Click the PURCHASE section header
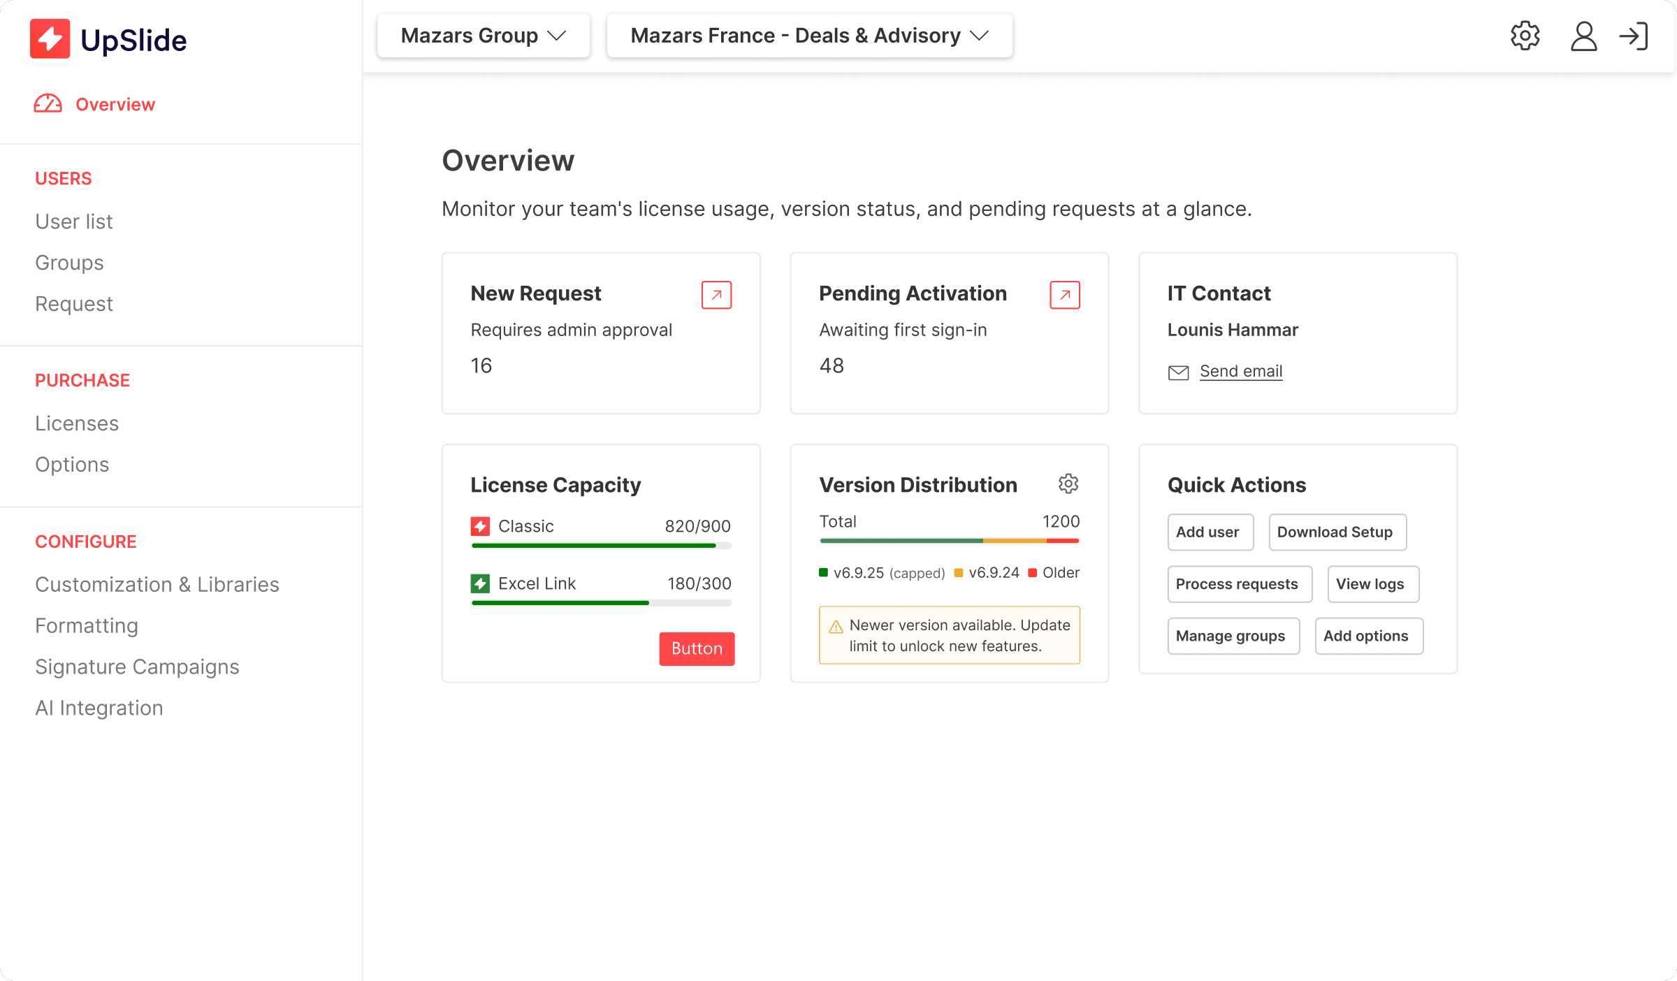This screenshot has height=981, width=1677. pos(82,381)
